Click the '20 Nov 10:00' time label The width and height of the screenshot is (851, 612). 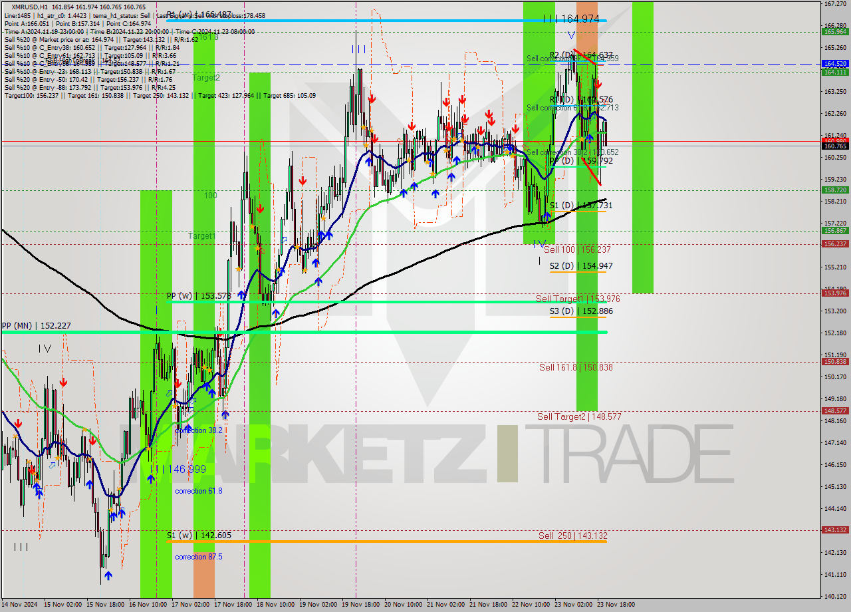coord(404,605)
